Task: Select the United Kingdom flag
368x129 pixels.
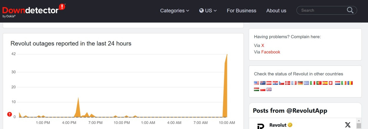Action: (x=269, y=89)
